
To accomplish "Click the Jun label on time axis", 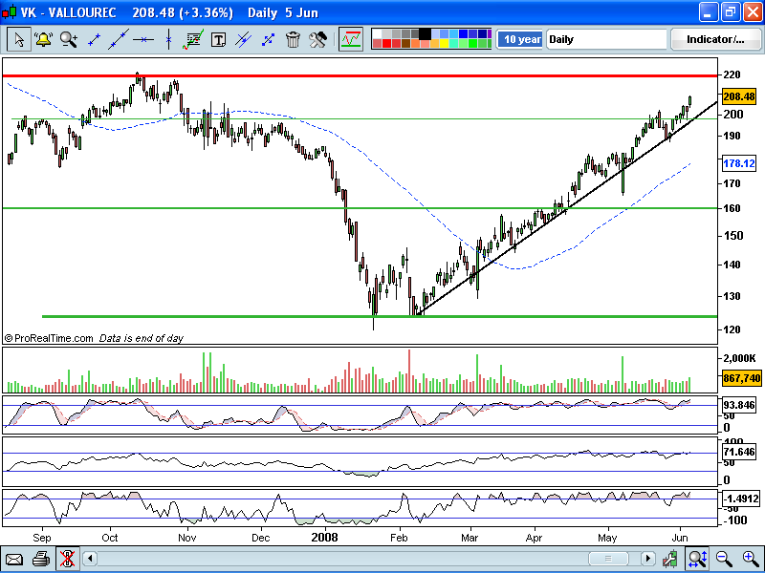I will coord(680,538).
